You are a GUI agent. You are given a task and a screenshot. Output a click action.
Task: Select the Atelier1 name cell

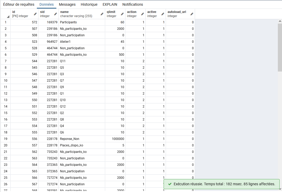click(x=82, y=42)
